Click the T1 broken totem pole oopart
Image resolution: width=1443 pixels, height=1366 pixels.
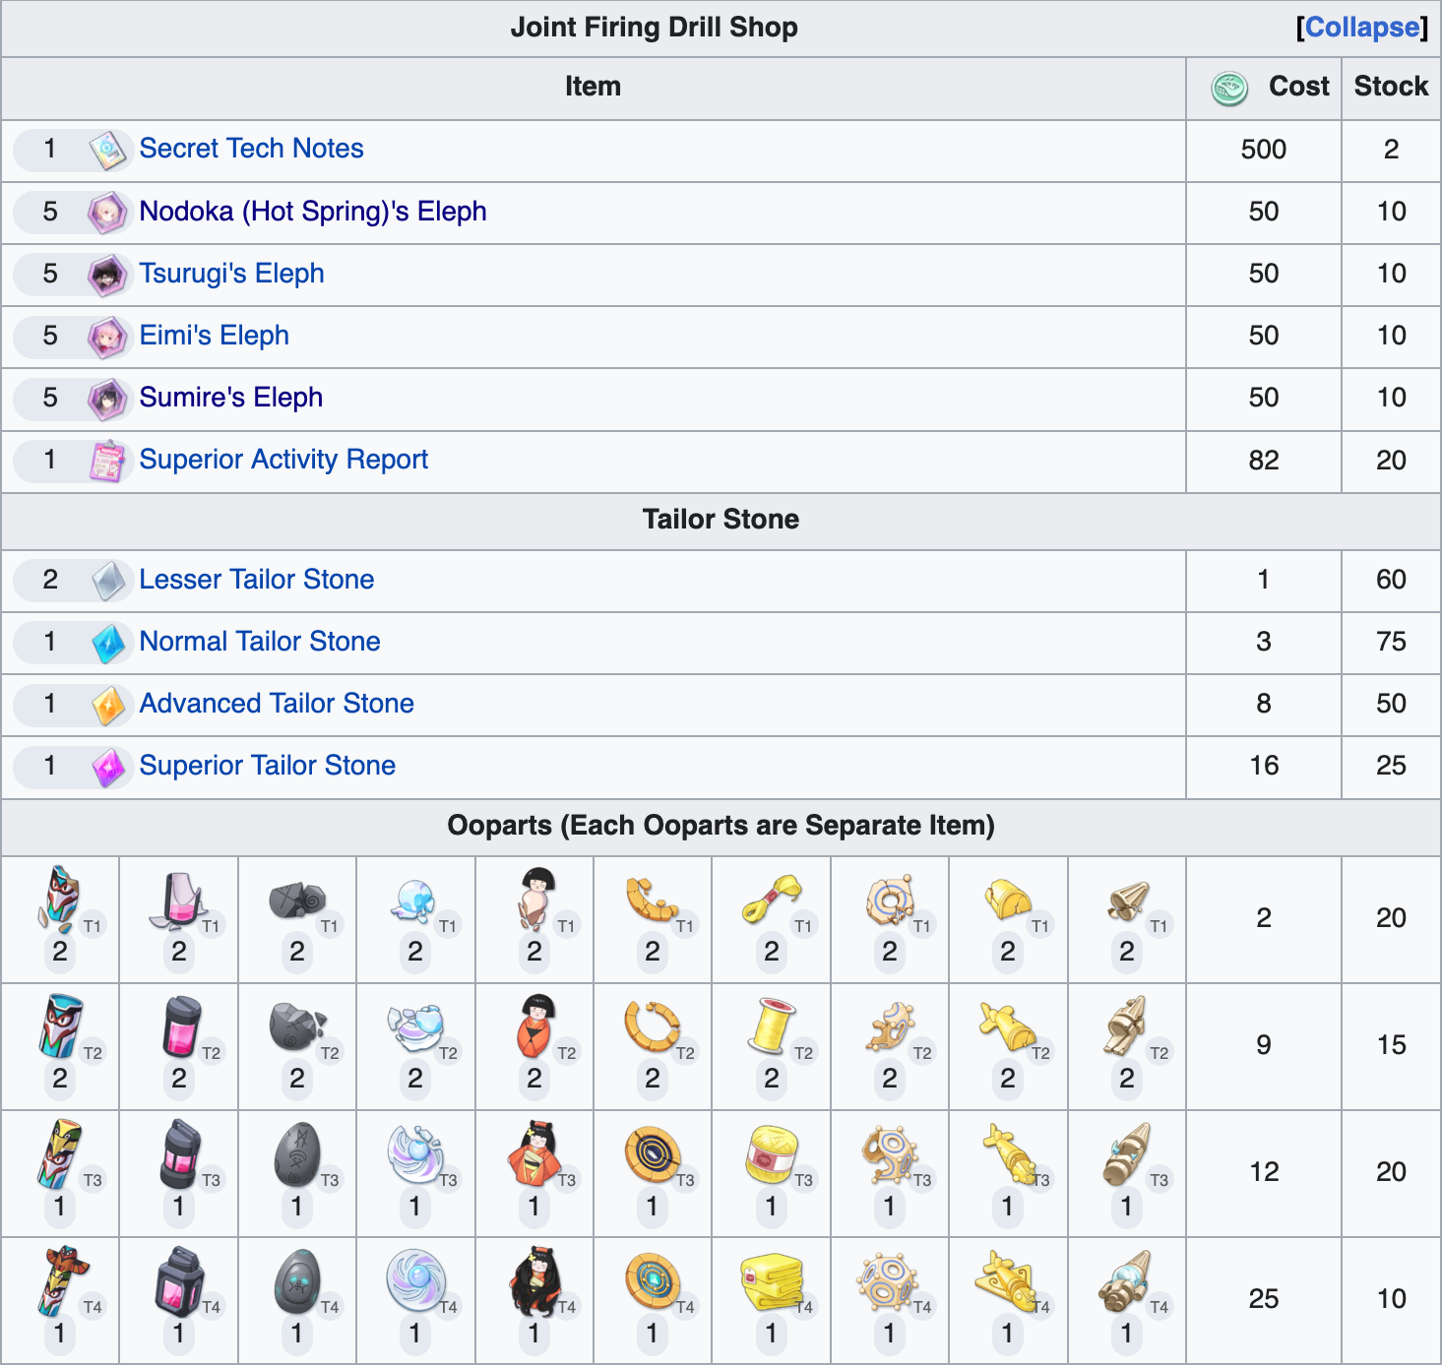click(59, 900)
